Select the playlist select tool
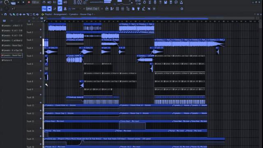The image size is (263, 148). 31,14
